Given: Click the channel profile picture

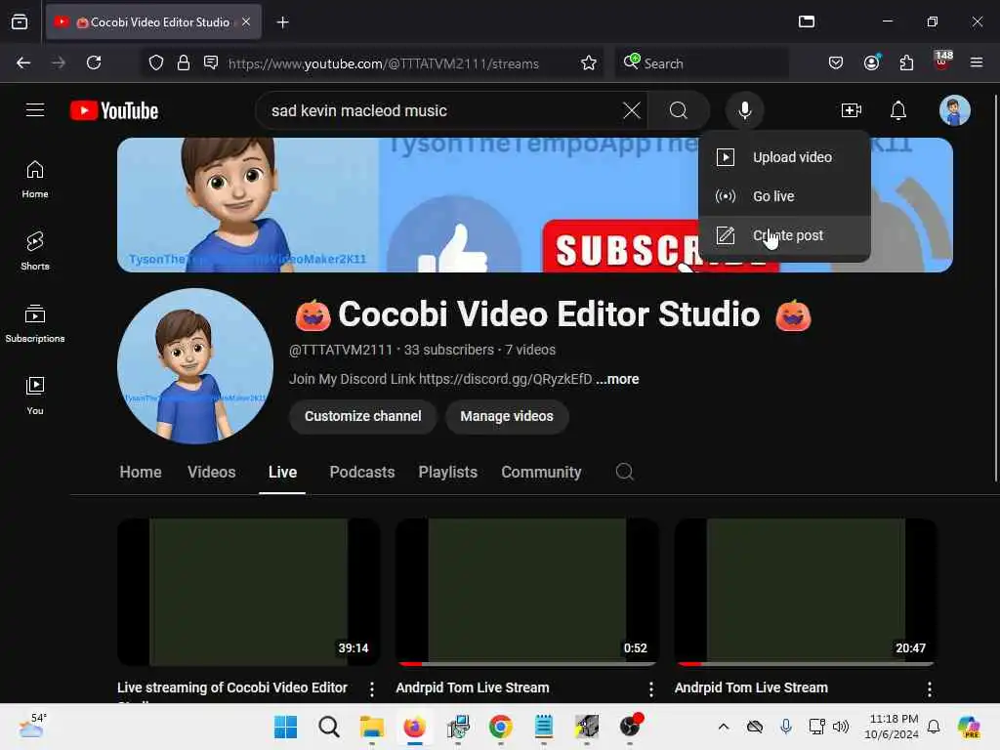Looking at the screenshot, I should [x=195, y=366].
